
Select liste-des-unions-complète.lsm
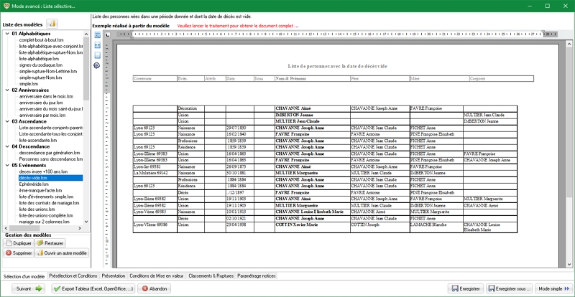[x=46, y=215]
